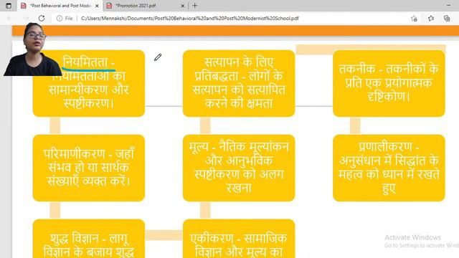459x258 pixels.
Task: Close the Post Behavioral PDF tab
Action: pos(97,6)
